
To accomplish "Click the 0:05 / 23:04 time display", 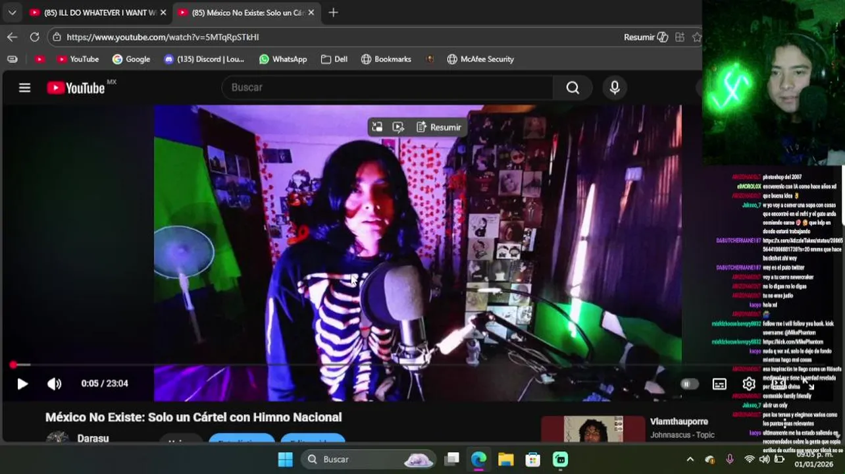I will (105, 383).
